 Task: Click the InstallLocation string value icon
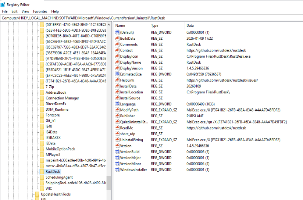click(x=117, y=92)
